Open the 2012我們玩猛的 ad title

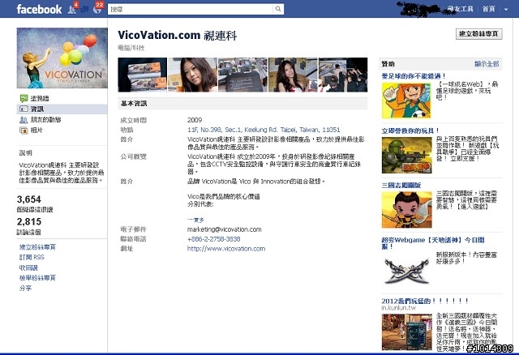(x=425, y=301)
